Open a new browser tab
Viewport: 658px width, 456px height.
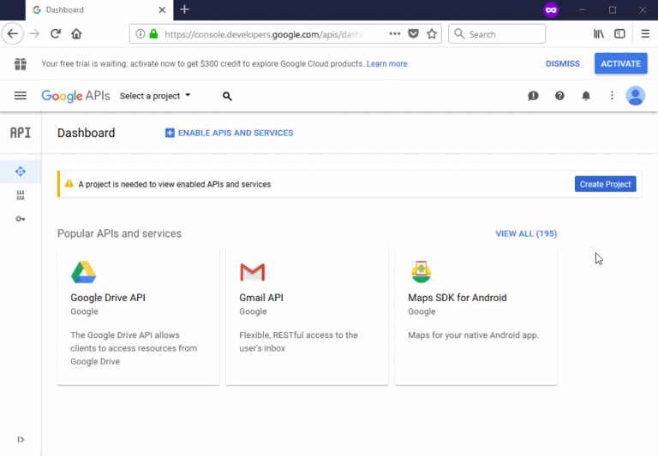point(185,9)
